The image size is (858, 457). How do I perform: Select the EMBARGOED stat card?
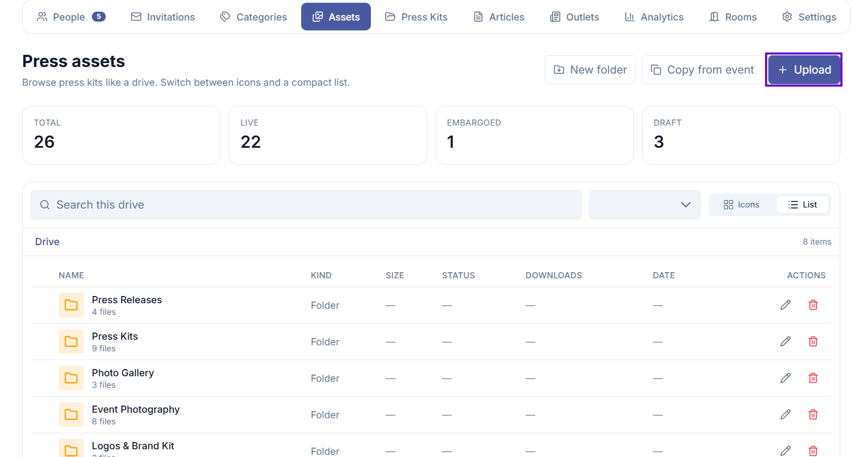(534, 135)
